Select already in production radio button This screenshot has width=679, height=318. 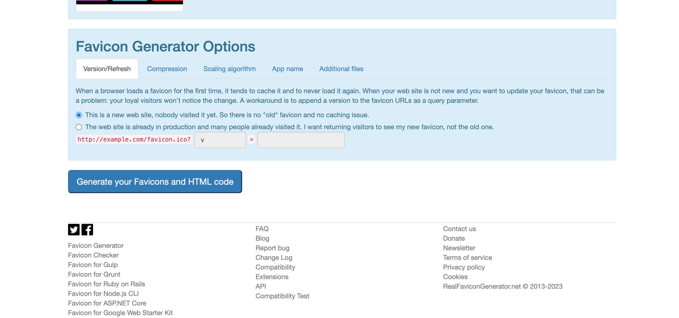point(79,127)
